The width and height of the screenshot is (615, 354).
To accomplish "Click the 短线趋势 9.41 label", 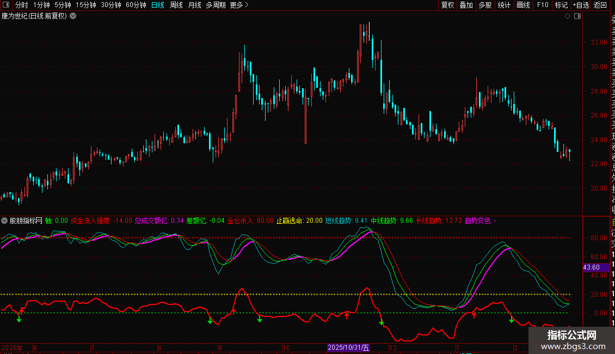I will [x=346, y=221].
